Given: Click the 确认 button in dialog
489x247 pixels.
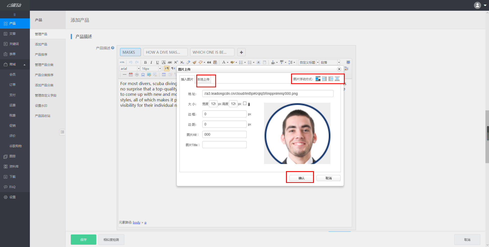Looking at the screenshot, I should [x=301, y=178].
